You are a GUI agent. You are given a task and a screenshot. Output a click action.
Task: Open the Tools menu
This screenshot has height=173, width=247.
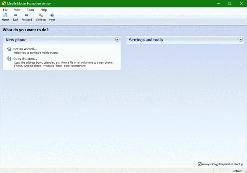pyautogui.click(x=30, y=10)
